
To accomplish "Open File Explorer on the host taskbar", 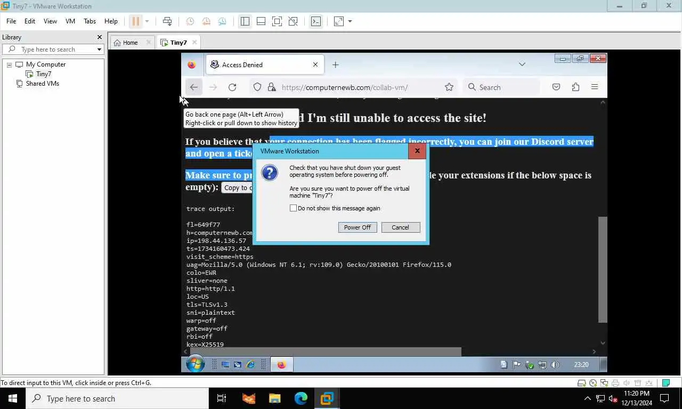I will click(x=274, y=398).
